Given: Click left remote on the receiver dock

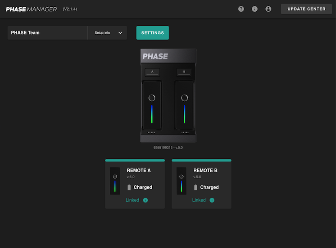Looking at the screenshot, I should point(152,105).
